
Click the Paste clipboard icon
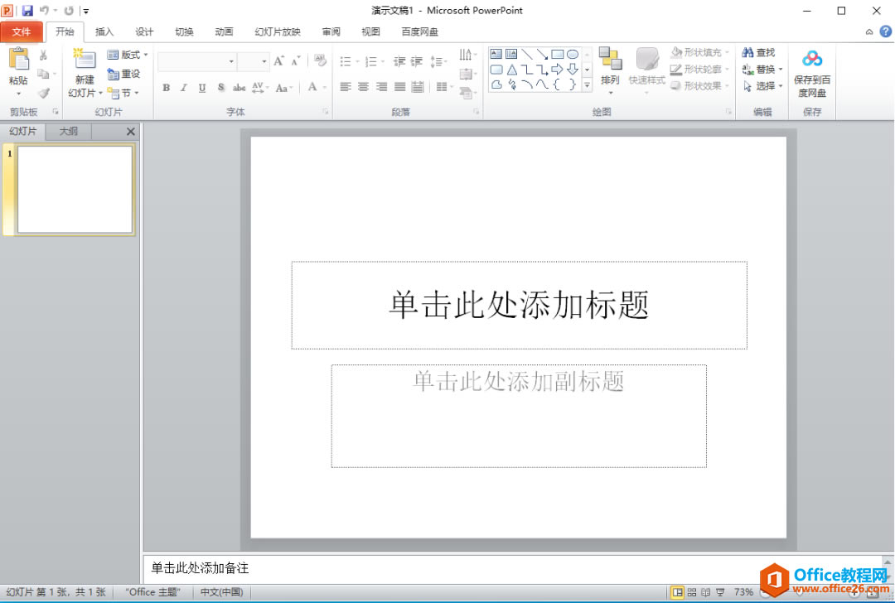18,60
